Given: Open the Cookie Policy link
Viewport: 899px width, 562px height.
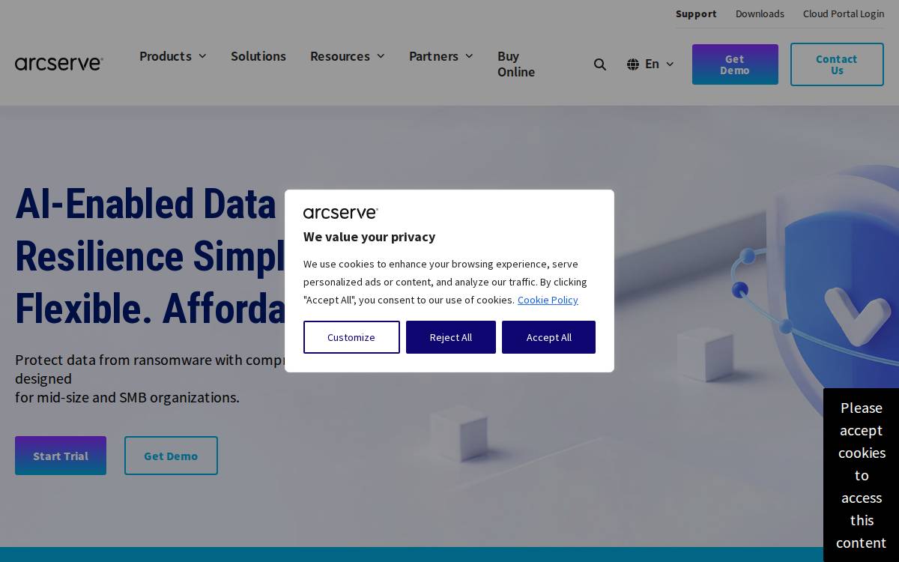Looking at the screenshot, I should click(548, 300).
